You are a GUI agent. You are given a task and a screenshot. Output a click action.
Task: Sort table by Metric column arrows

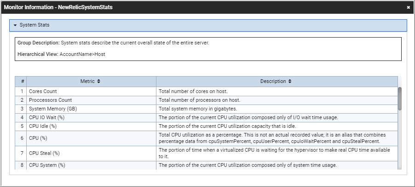pos(99,81)
